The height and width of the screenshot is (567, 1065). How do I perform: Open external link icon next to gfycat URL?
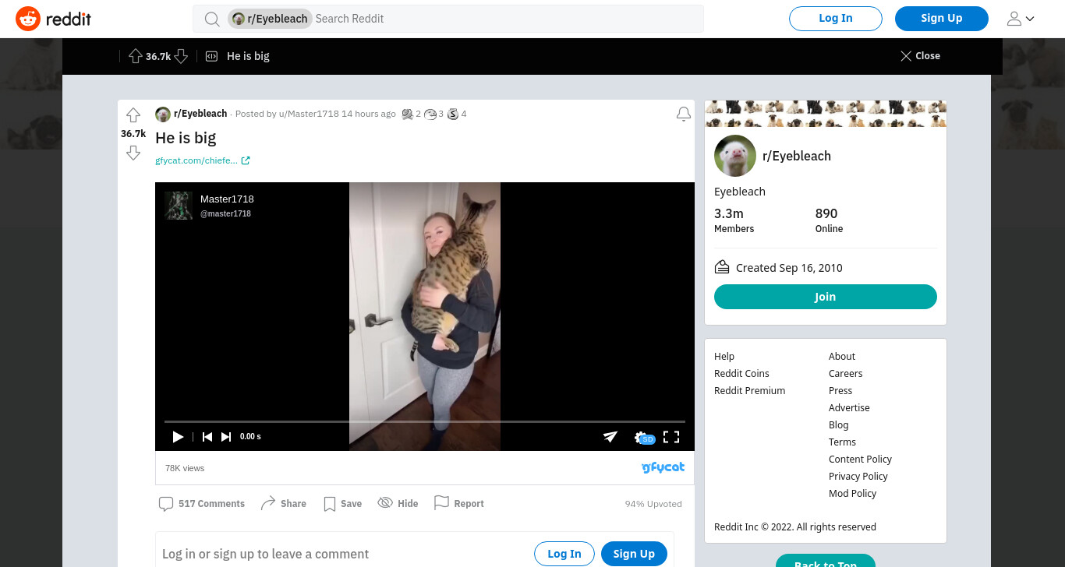point(246,160)
